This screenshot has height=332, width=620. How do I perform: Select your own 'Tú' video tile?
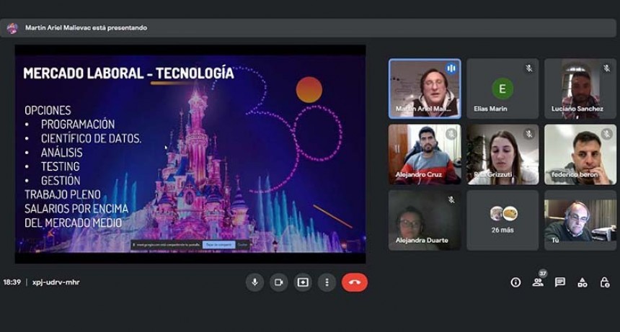tap(580, 220)
